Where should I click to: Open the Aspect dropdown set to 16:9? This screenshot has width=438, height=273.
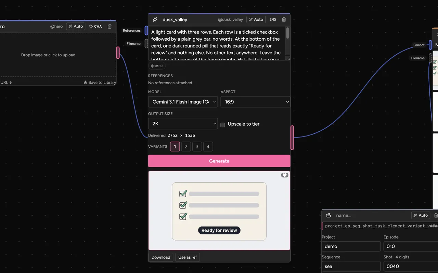(x=255, y=102)
